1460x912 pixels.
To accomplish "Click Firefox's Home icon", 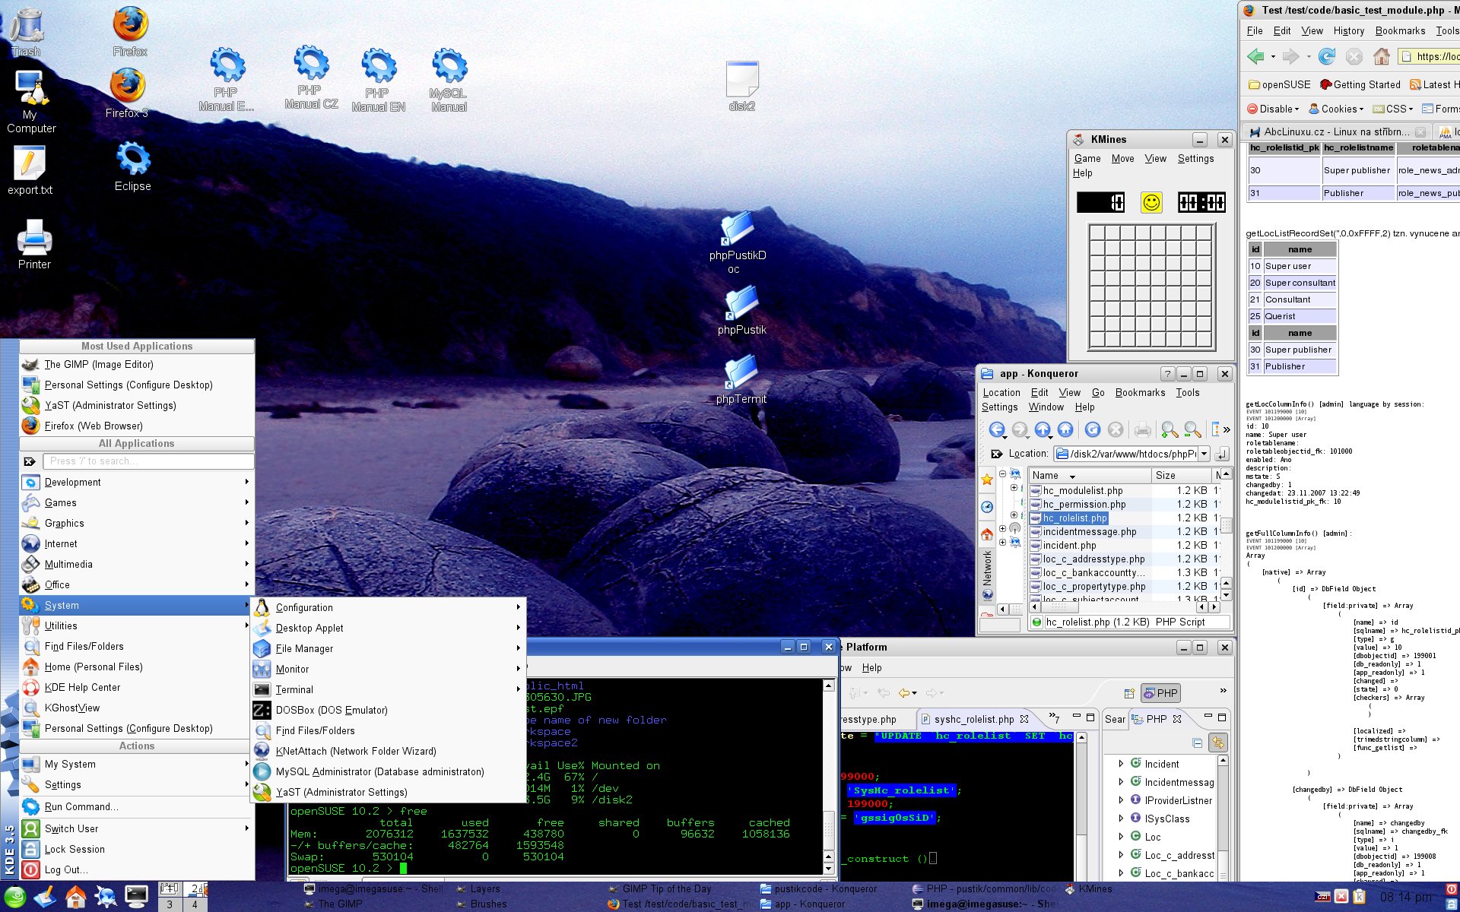I will [x=1382, y=56].
